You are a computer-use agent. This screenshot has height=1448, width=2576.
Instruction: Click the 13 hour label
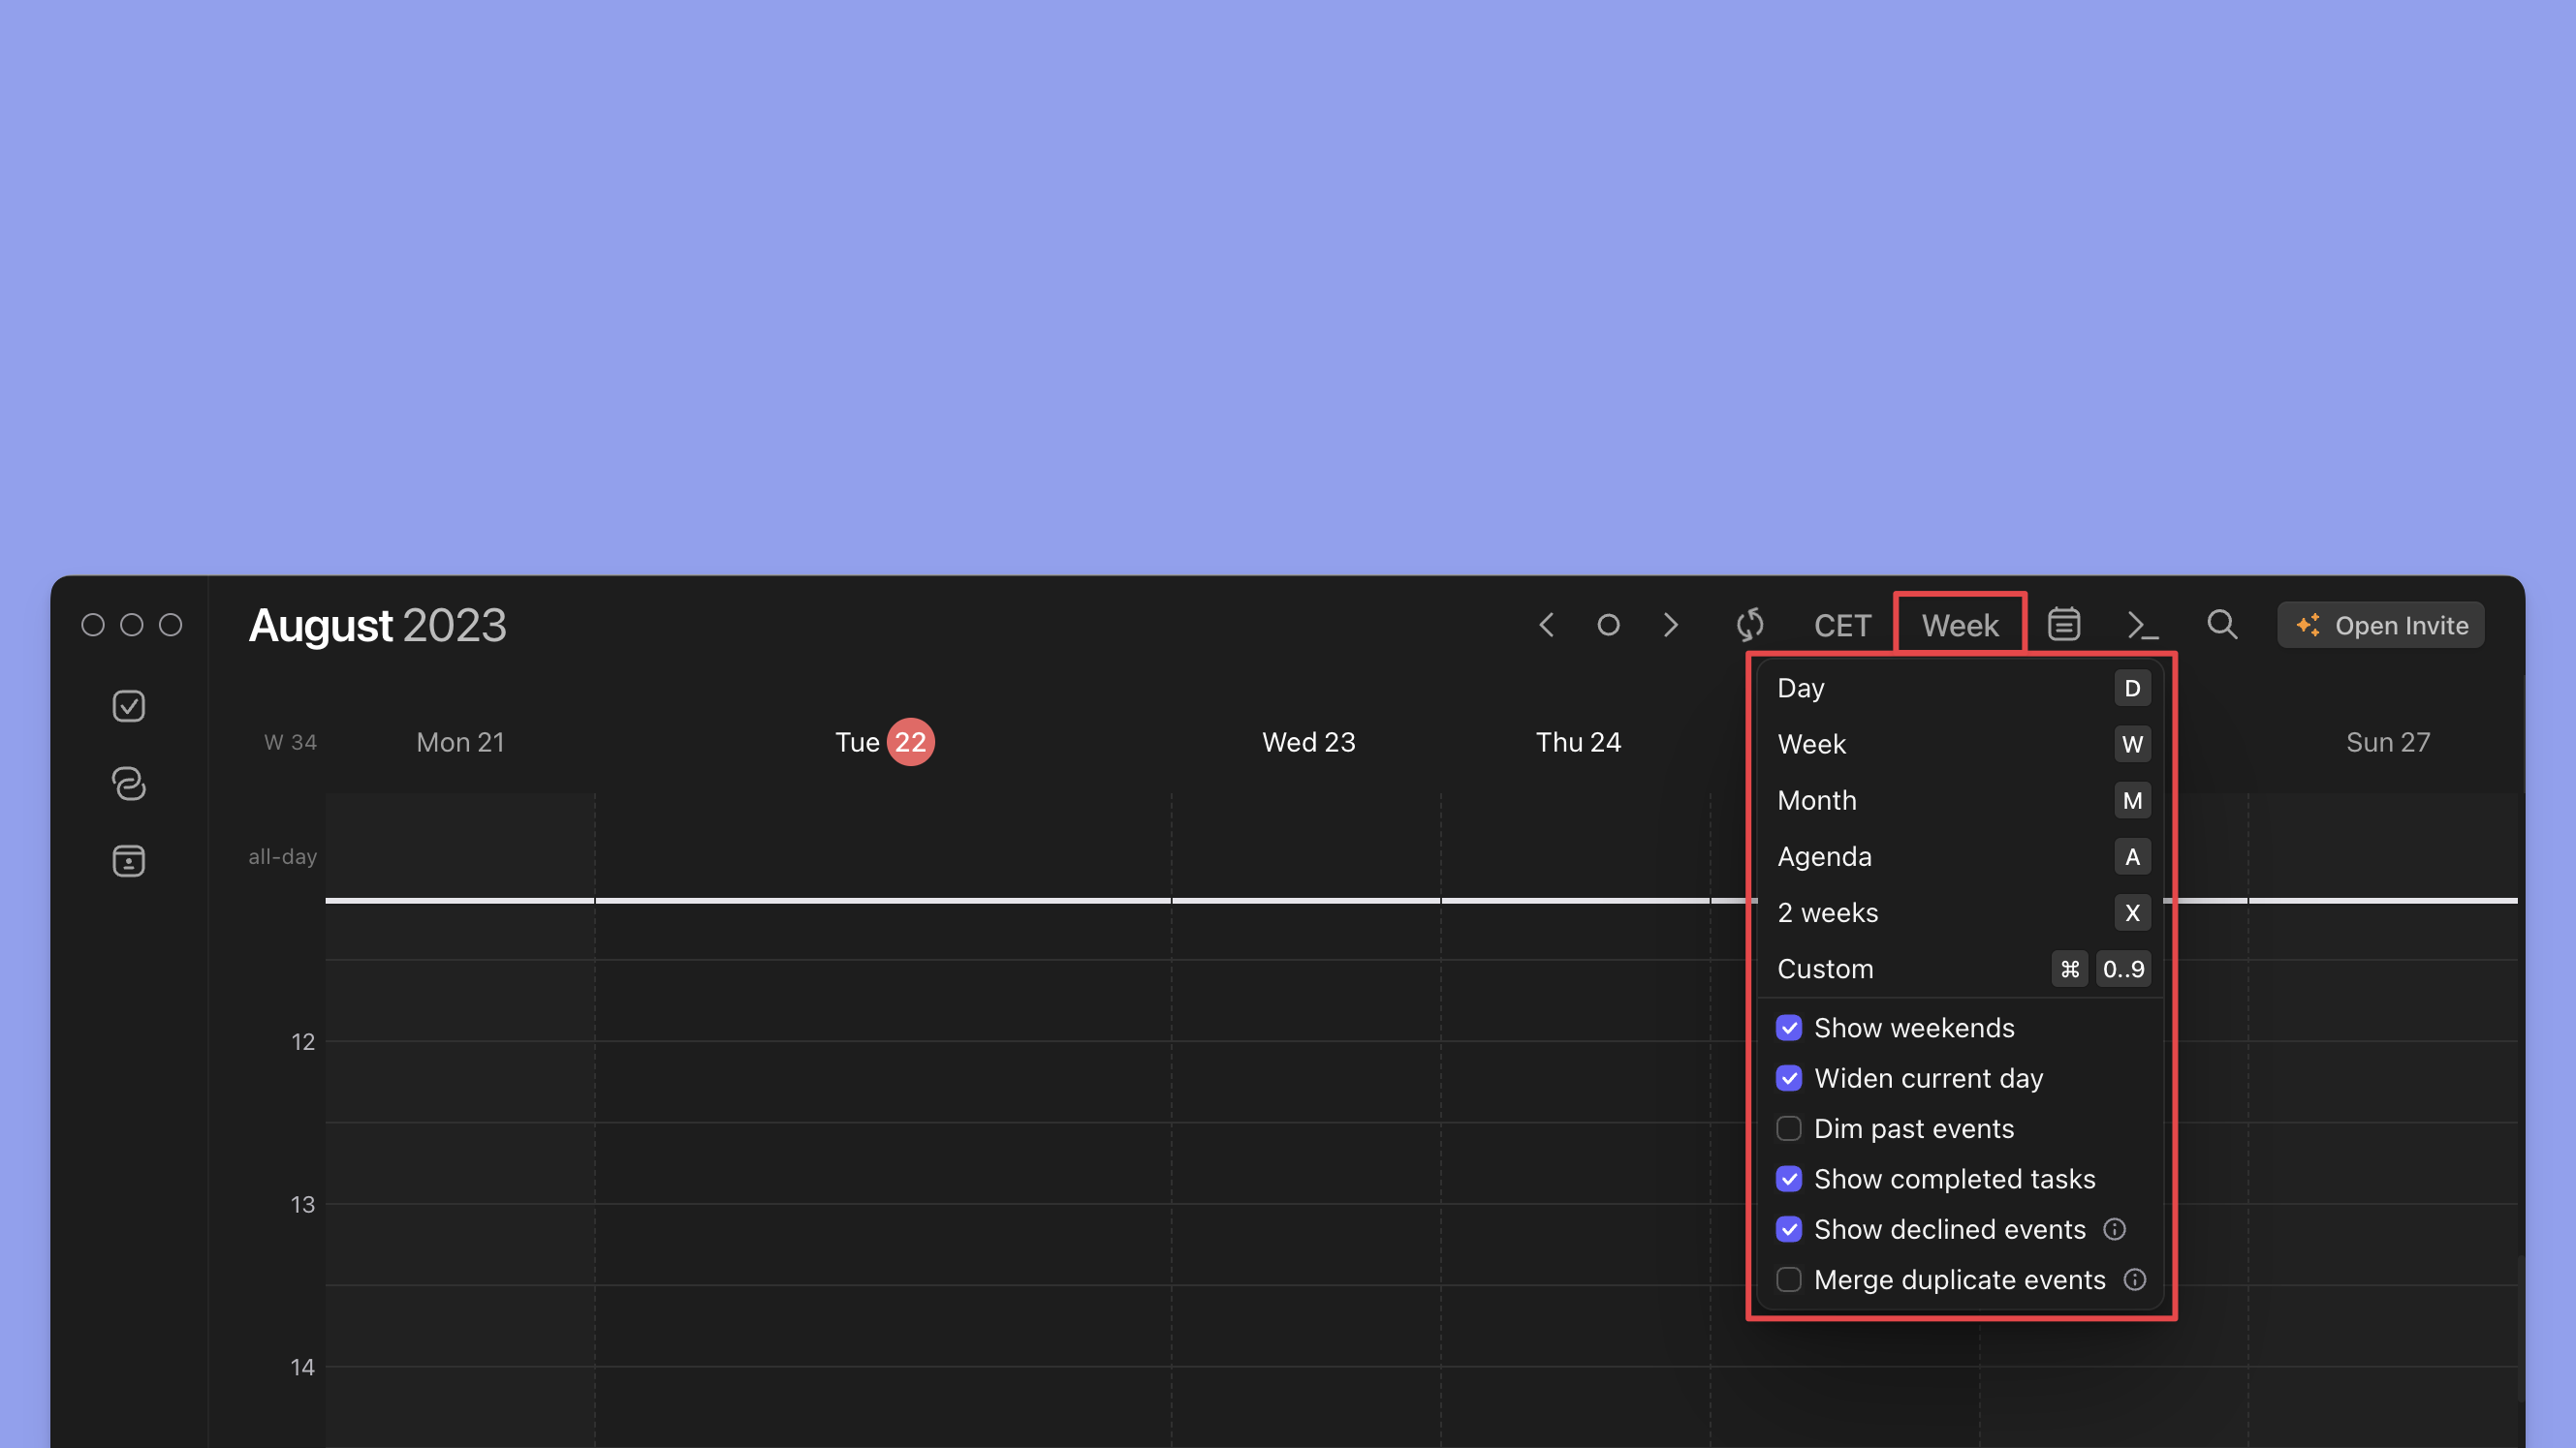click(303, 1205)
